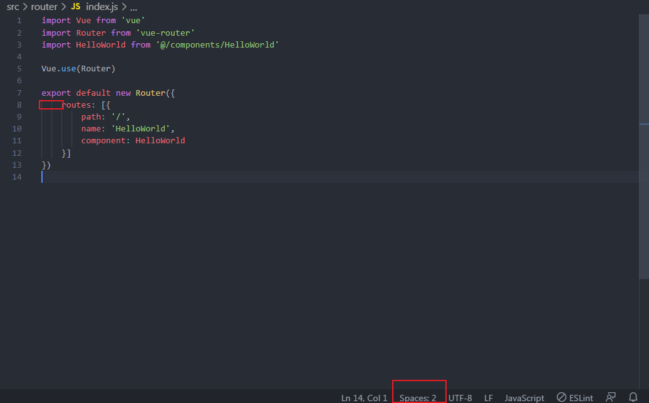Viewport: 649px width, 403px height.
Task: Click the 'index.js' breadcrumb file name
Action: (x=102, y=7)
